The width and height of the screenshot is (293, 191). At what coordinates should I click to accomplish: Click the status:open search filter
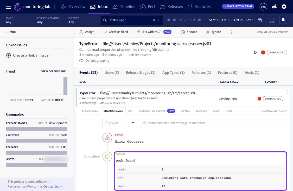pos(118,20)
